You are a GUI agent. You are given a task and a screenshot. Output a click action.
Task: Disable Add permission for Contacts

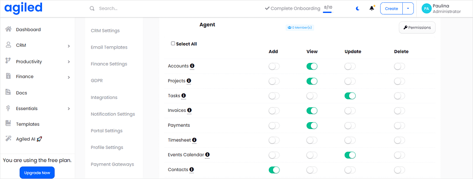point(274,170)
